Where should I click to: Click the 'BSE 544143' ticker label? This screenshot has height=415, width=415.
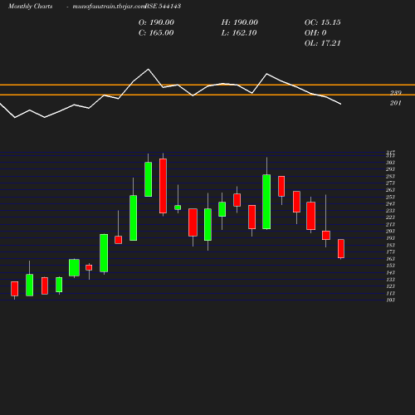[x=163, y=6]
